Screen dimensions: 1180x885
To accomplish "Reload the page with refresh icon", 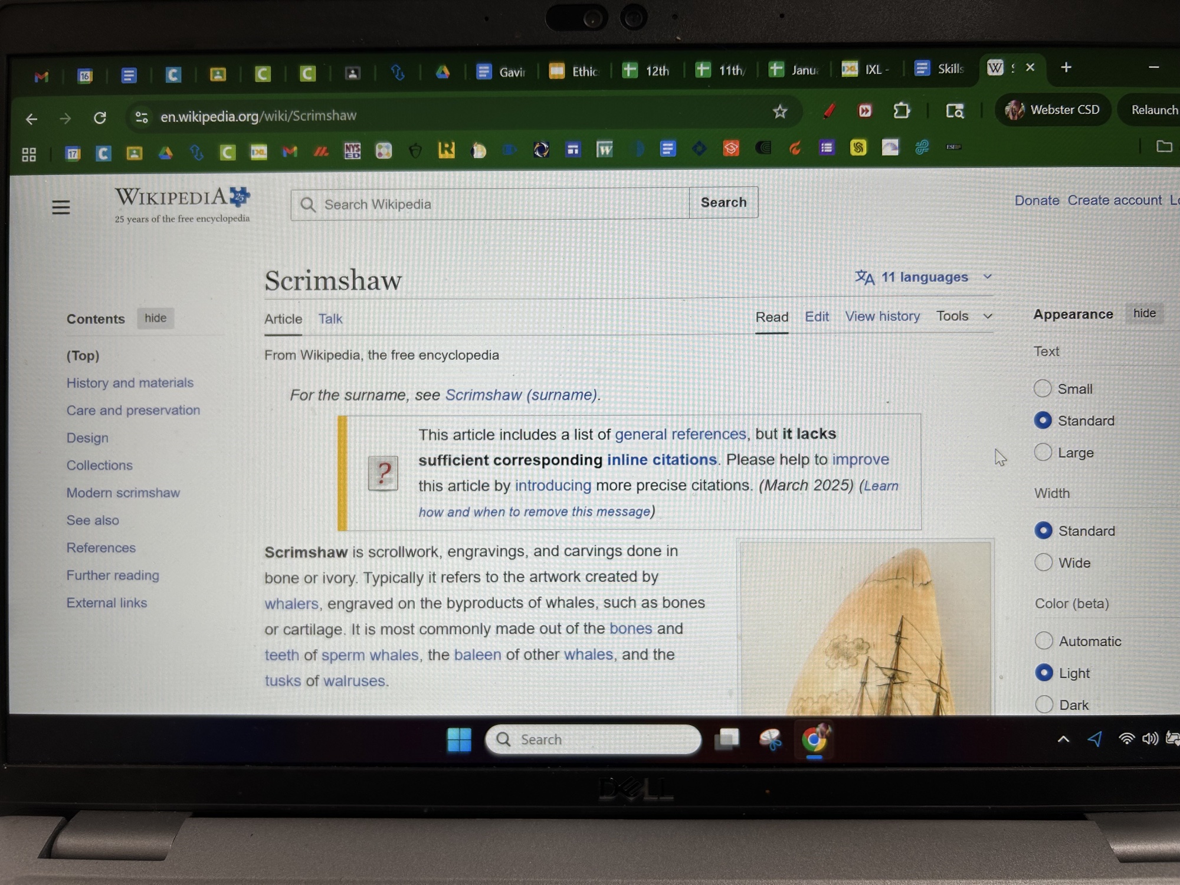I will (100, 117).
